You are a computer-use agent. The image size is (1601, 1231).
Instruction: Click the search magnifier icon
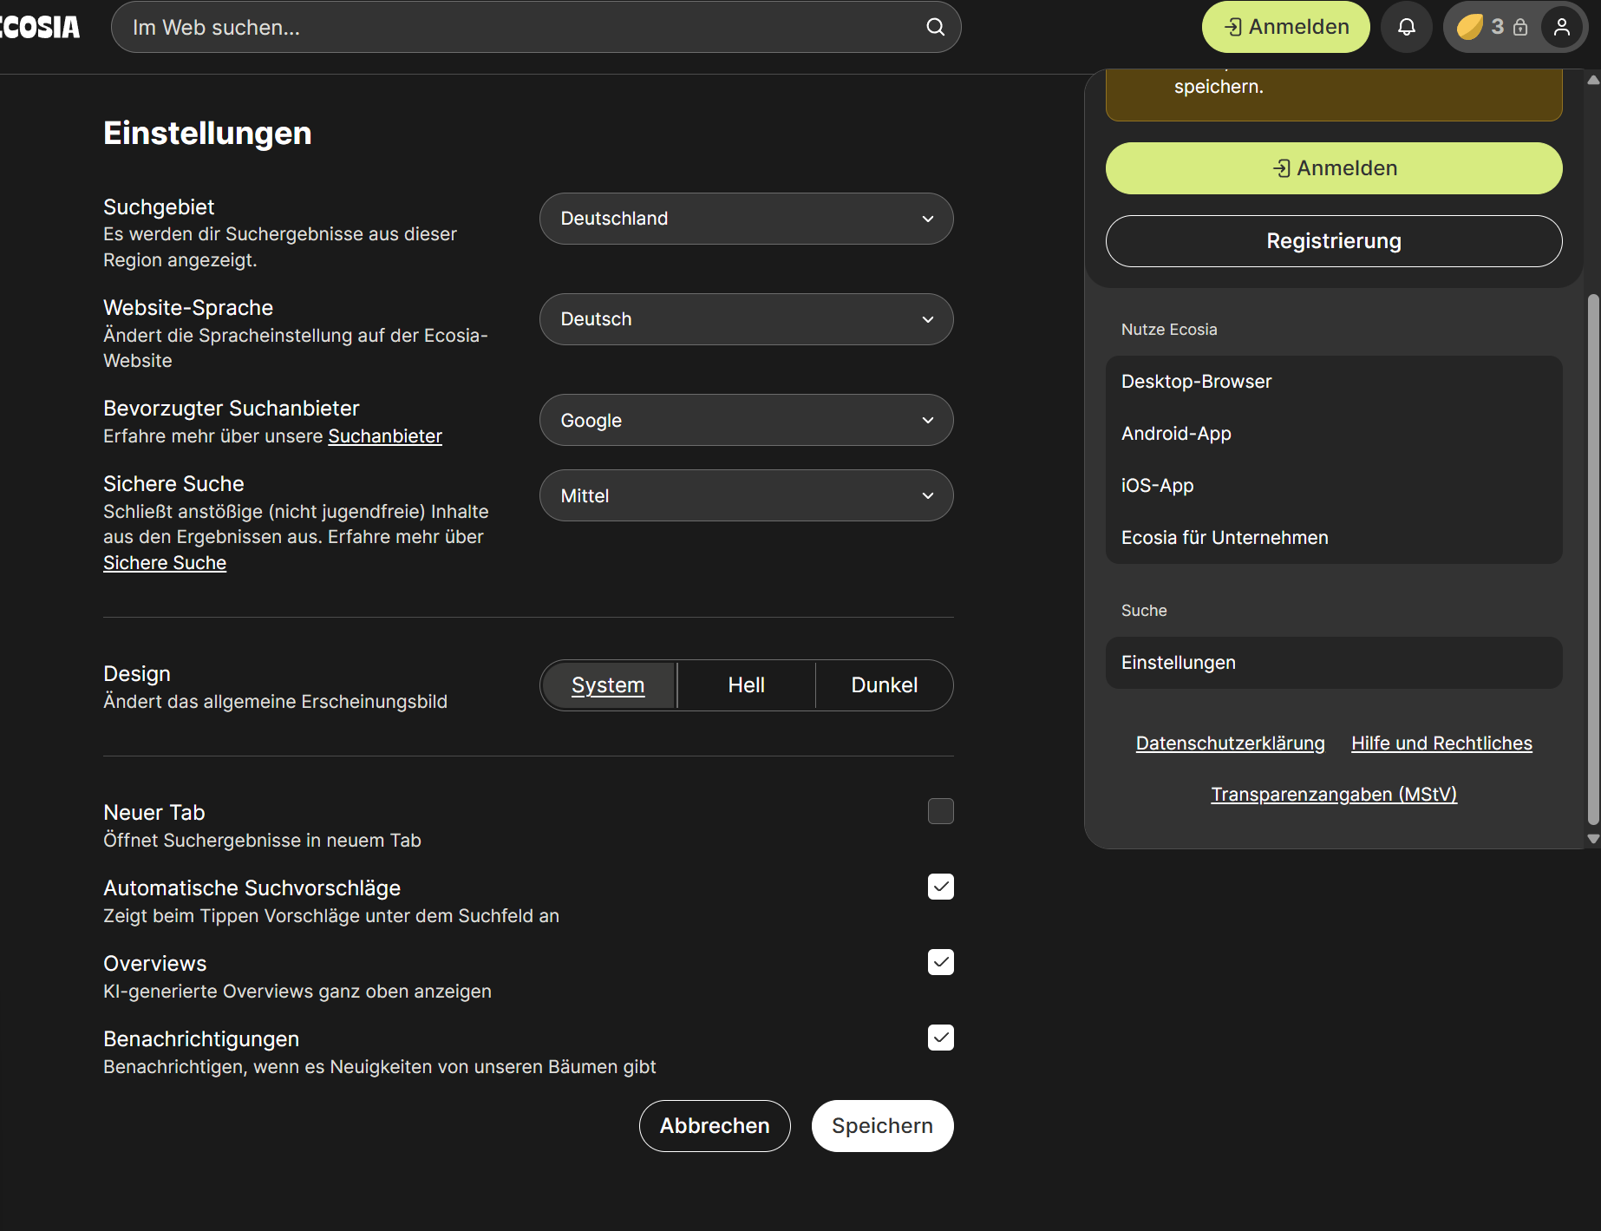coord(935,27)
